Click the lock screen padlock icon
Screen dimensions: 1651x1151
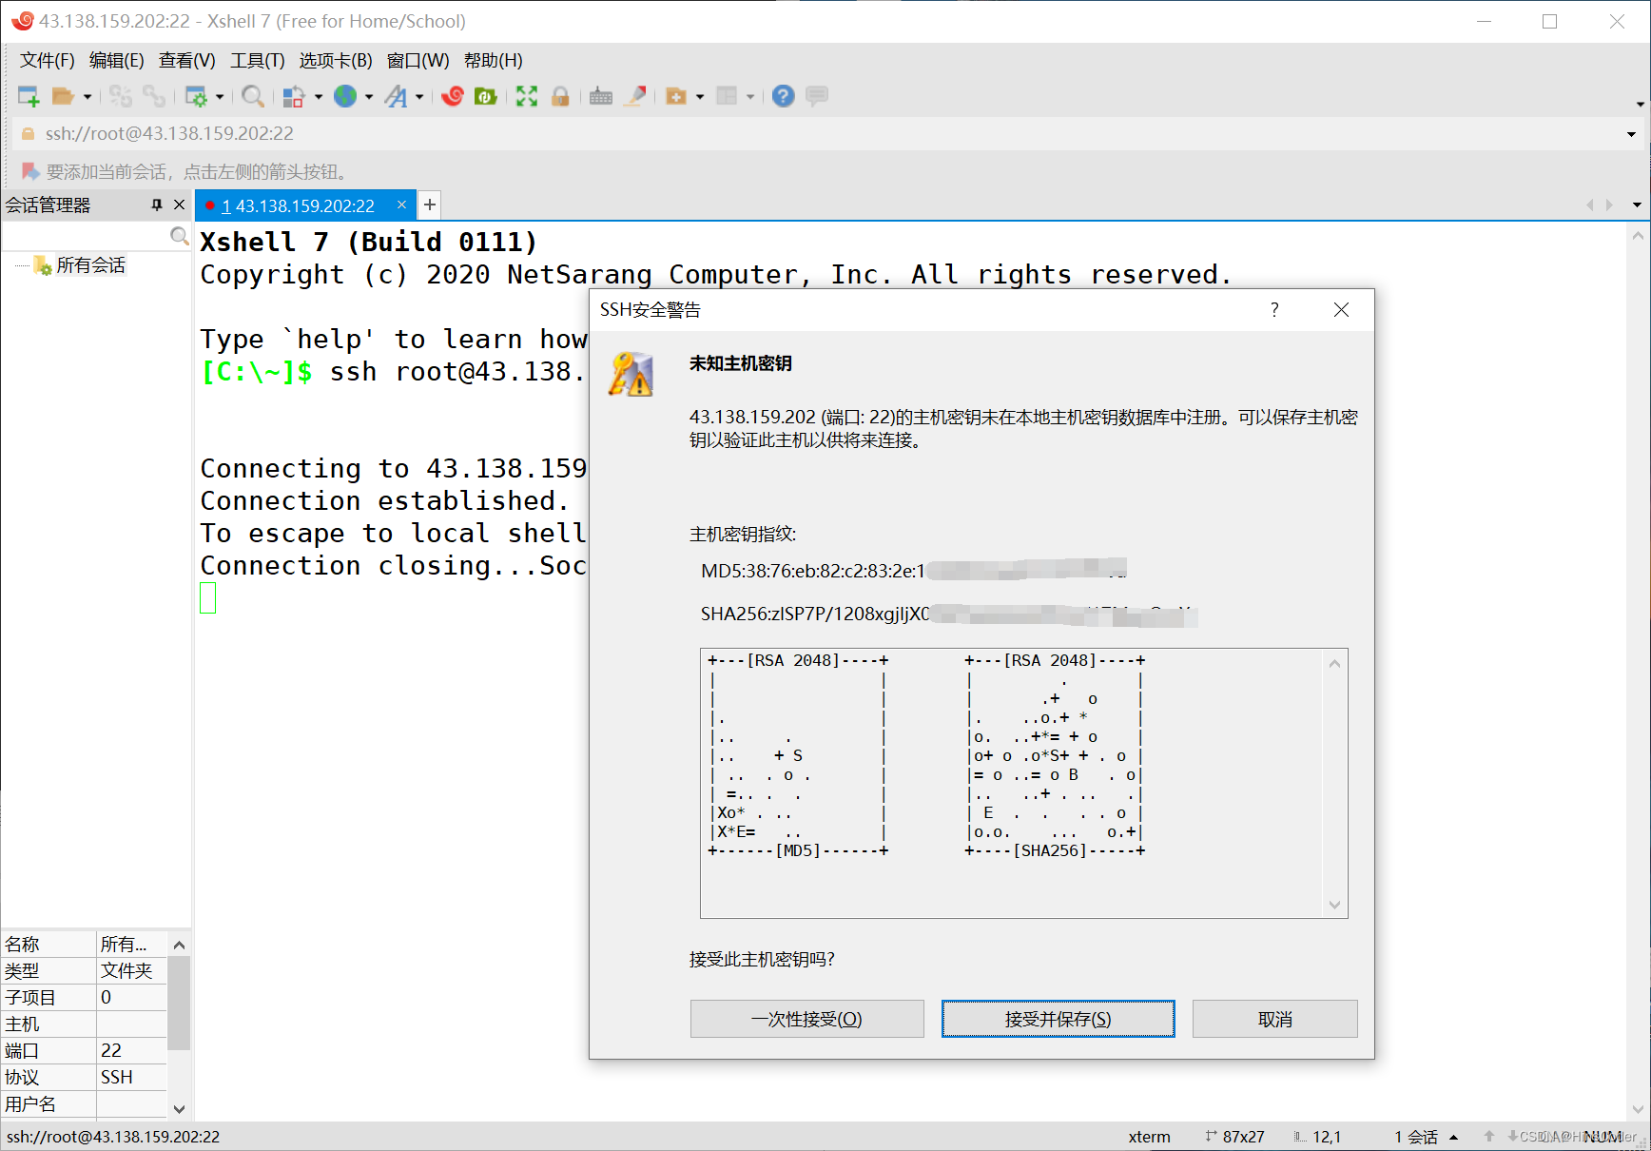(560, 96)
